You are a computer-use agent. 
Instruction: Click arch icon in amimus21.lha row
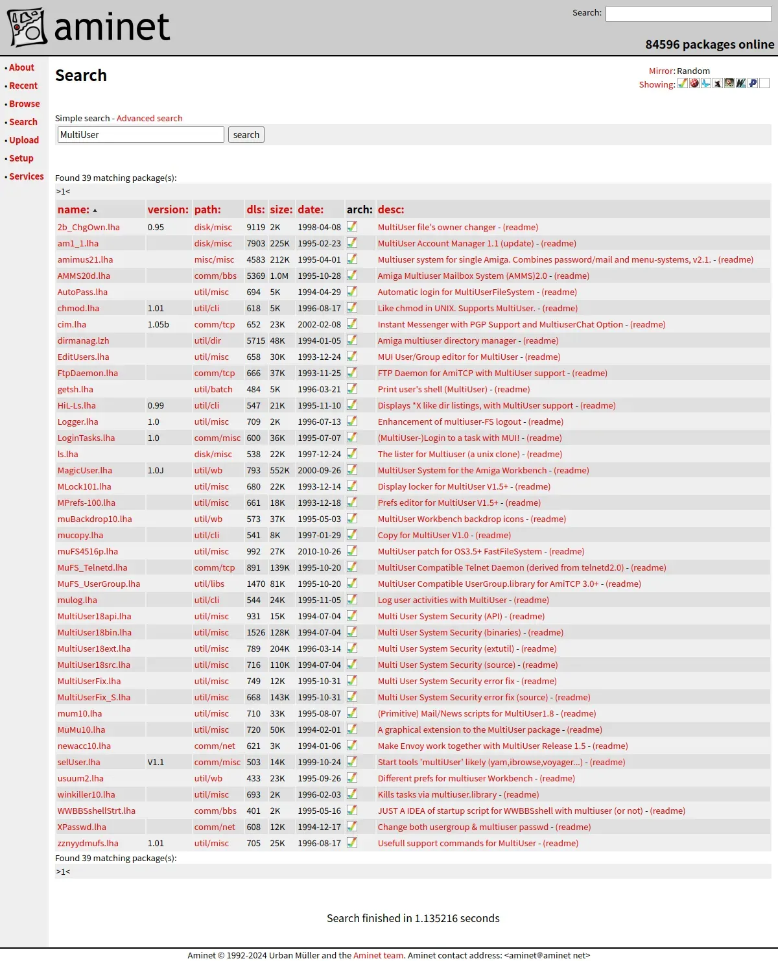coord(352,259)
